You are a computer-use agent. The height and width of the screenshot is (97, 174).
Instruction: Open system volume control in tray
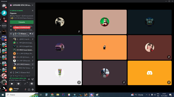tap(155, 95)
